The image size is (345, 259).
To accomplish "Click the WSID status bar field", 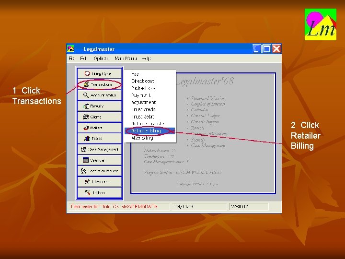I will click(249, 207).
